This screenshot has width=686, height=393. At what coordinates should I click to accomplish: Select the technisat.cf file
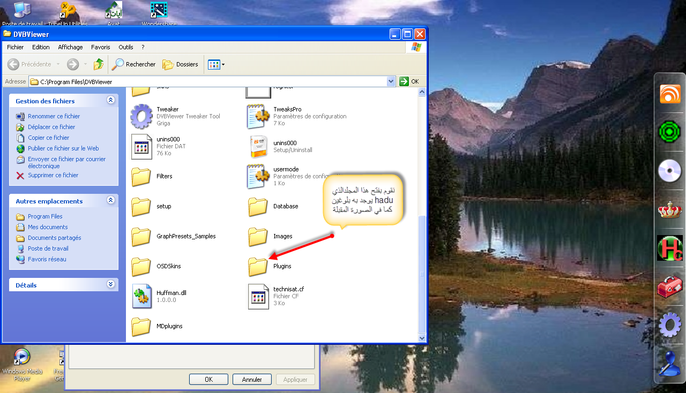click(x=258, y=297)
